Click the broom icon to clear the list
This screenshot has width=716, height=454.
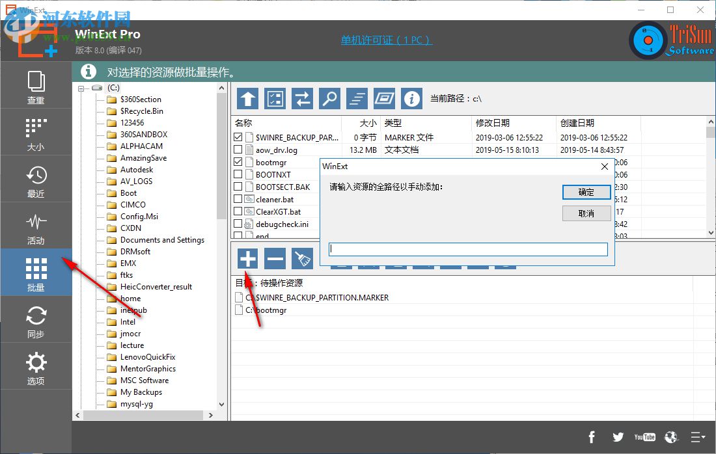pos(302,258)
